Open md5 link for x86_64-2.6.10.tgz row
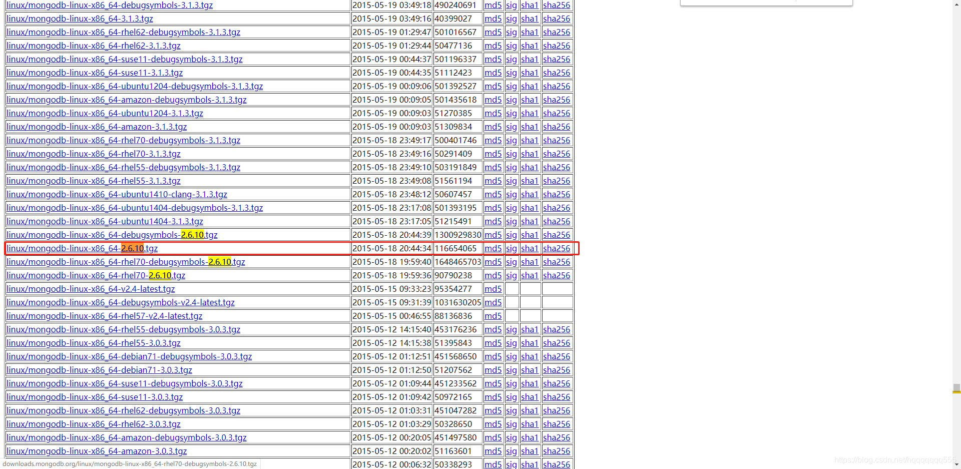The height and width of the screenshot is (469, 961). pos(493,248)
